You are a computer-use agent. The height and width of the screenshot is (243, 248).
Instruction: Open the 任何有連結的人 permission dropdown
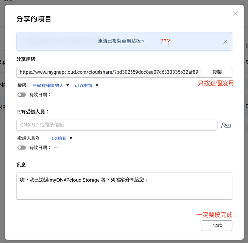coord(51,86)
